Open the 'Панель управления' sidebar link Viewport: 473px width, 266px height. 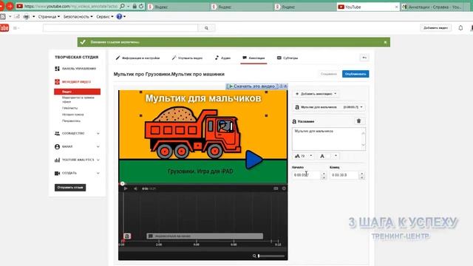(79, 69)
